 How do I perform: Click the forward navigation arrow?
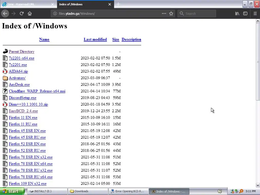click(13, 13)
